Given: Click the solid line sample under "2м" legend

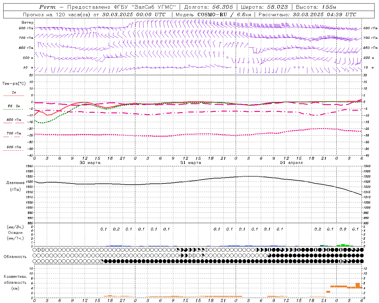Looking at the screenshot, I should point(14,96).
